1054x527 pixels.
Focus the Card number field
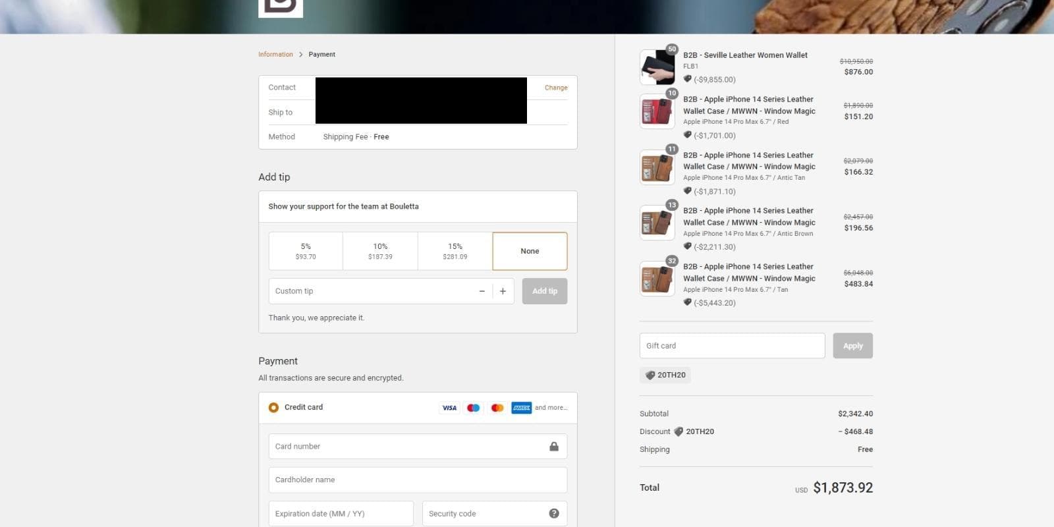pos(418,447)
